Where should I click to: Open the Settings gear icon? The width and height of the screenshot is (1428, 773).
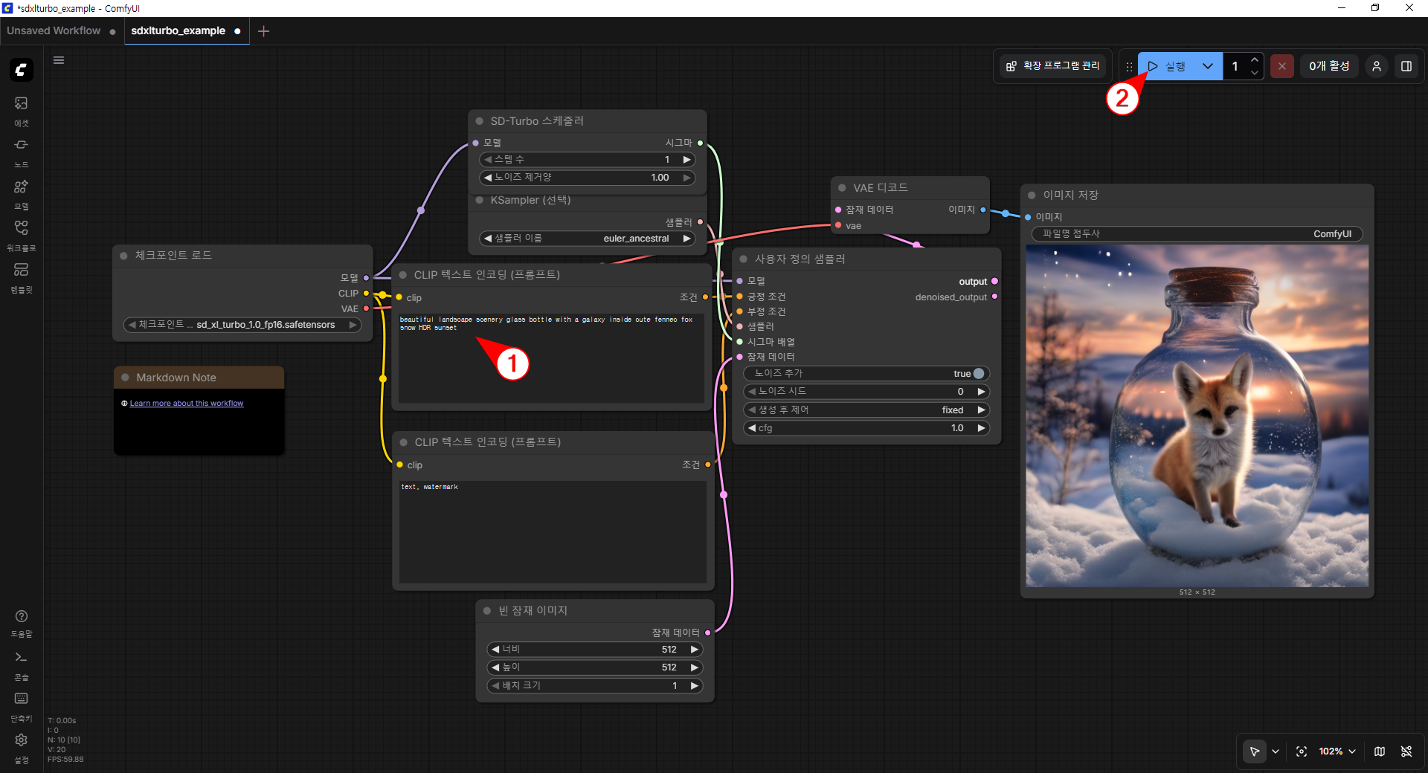click(x=21, y=745)
